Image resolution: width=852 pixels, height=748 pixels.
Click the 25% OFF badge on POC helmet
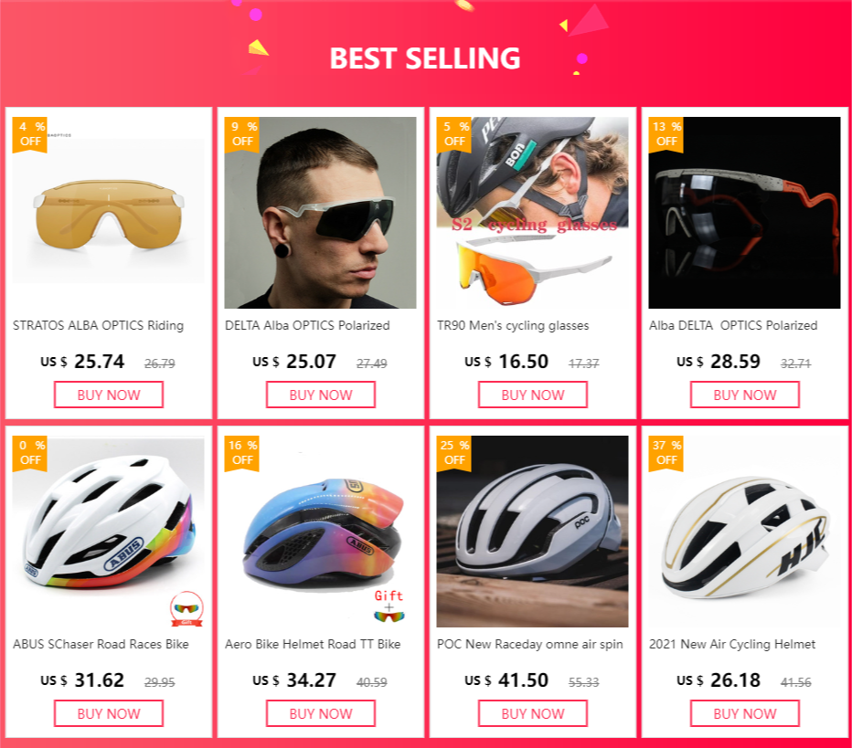pyautogui.click(x=454, y=453)
